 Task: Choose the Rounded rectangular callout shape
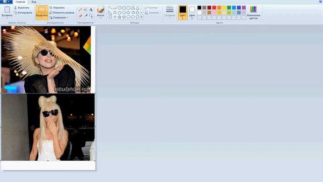tap(129, 17)
